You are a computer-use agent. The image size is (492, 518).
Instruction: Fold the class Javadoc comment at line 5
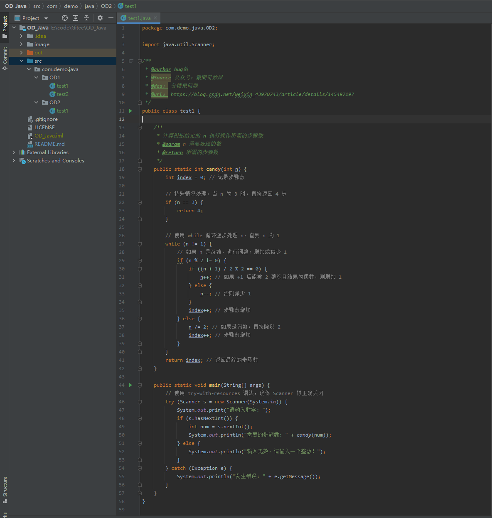[x=140, y=61]
